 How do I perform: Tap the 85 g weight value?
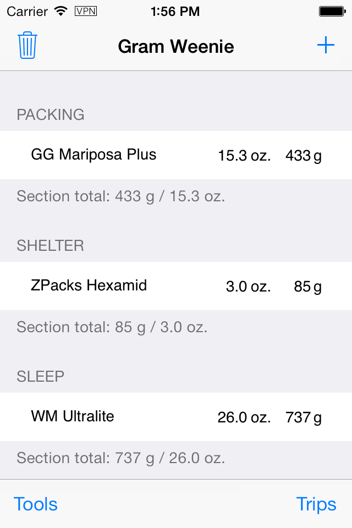307,287
